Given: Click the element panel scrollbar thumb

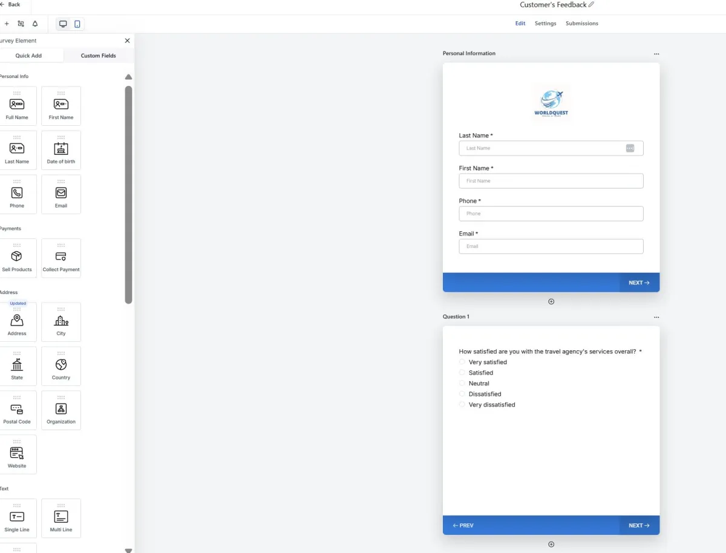Looking at the screenshot, I should click(128, 194).
